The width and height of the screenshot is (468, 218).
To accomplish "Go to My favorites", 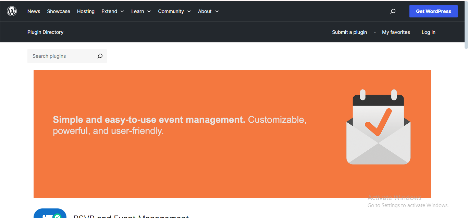I will pos(396,32).
